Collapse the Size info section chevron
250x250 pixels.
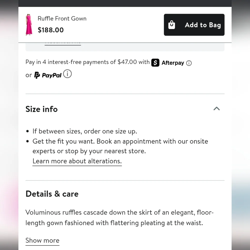(216, 108)
